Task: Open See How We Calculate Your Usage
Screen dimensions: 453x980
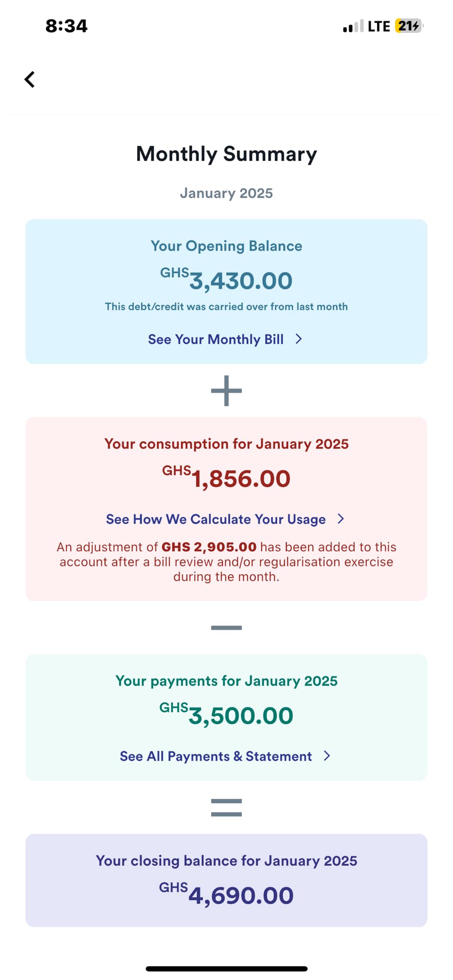Action: [216, 519]
